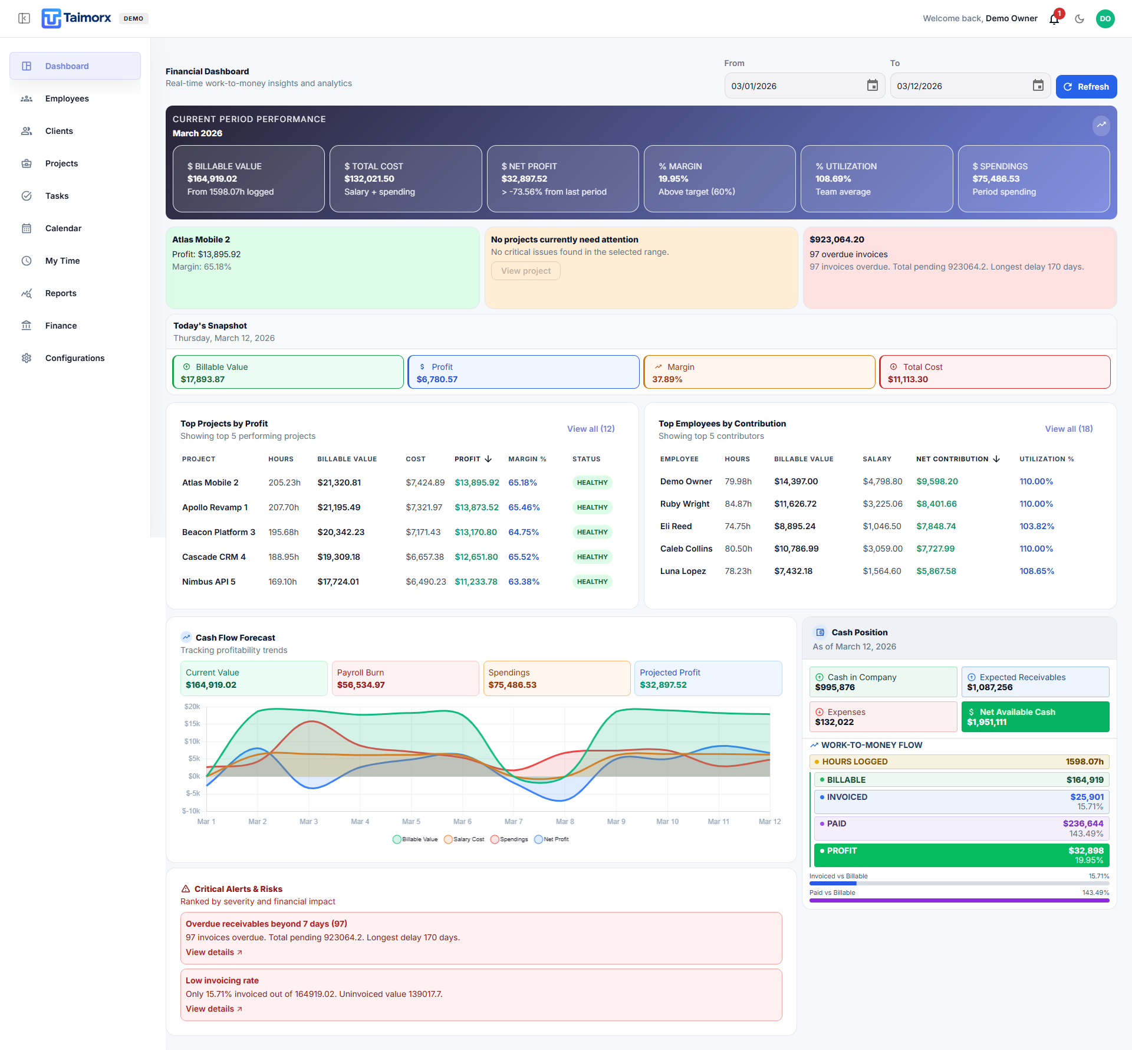
Task: Toggle dark mode with the moon icon
Action: (1080, 18)
